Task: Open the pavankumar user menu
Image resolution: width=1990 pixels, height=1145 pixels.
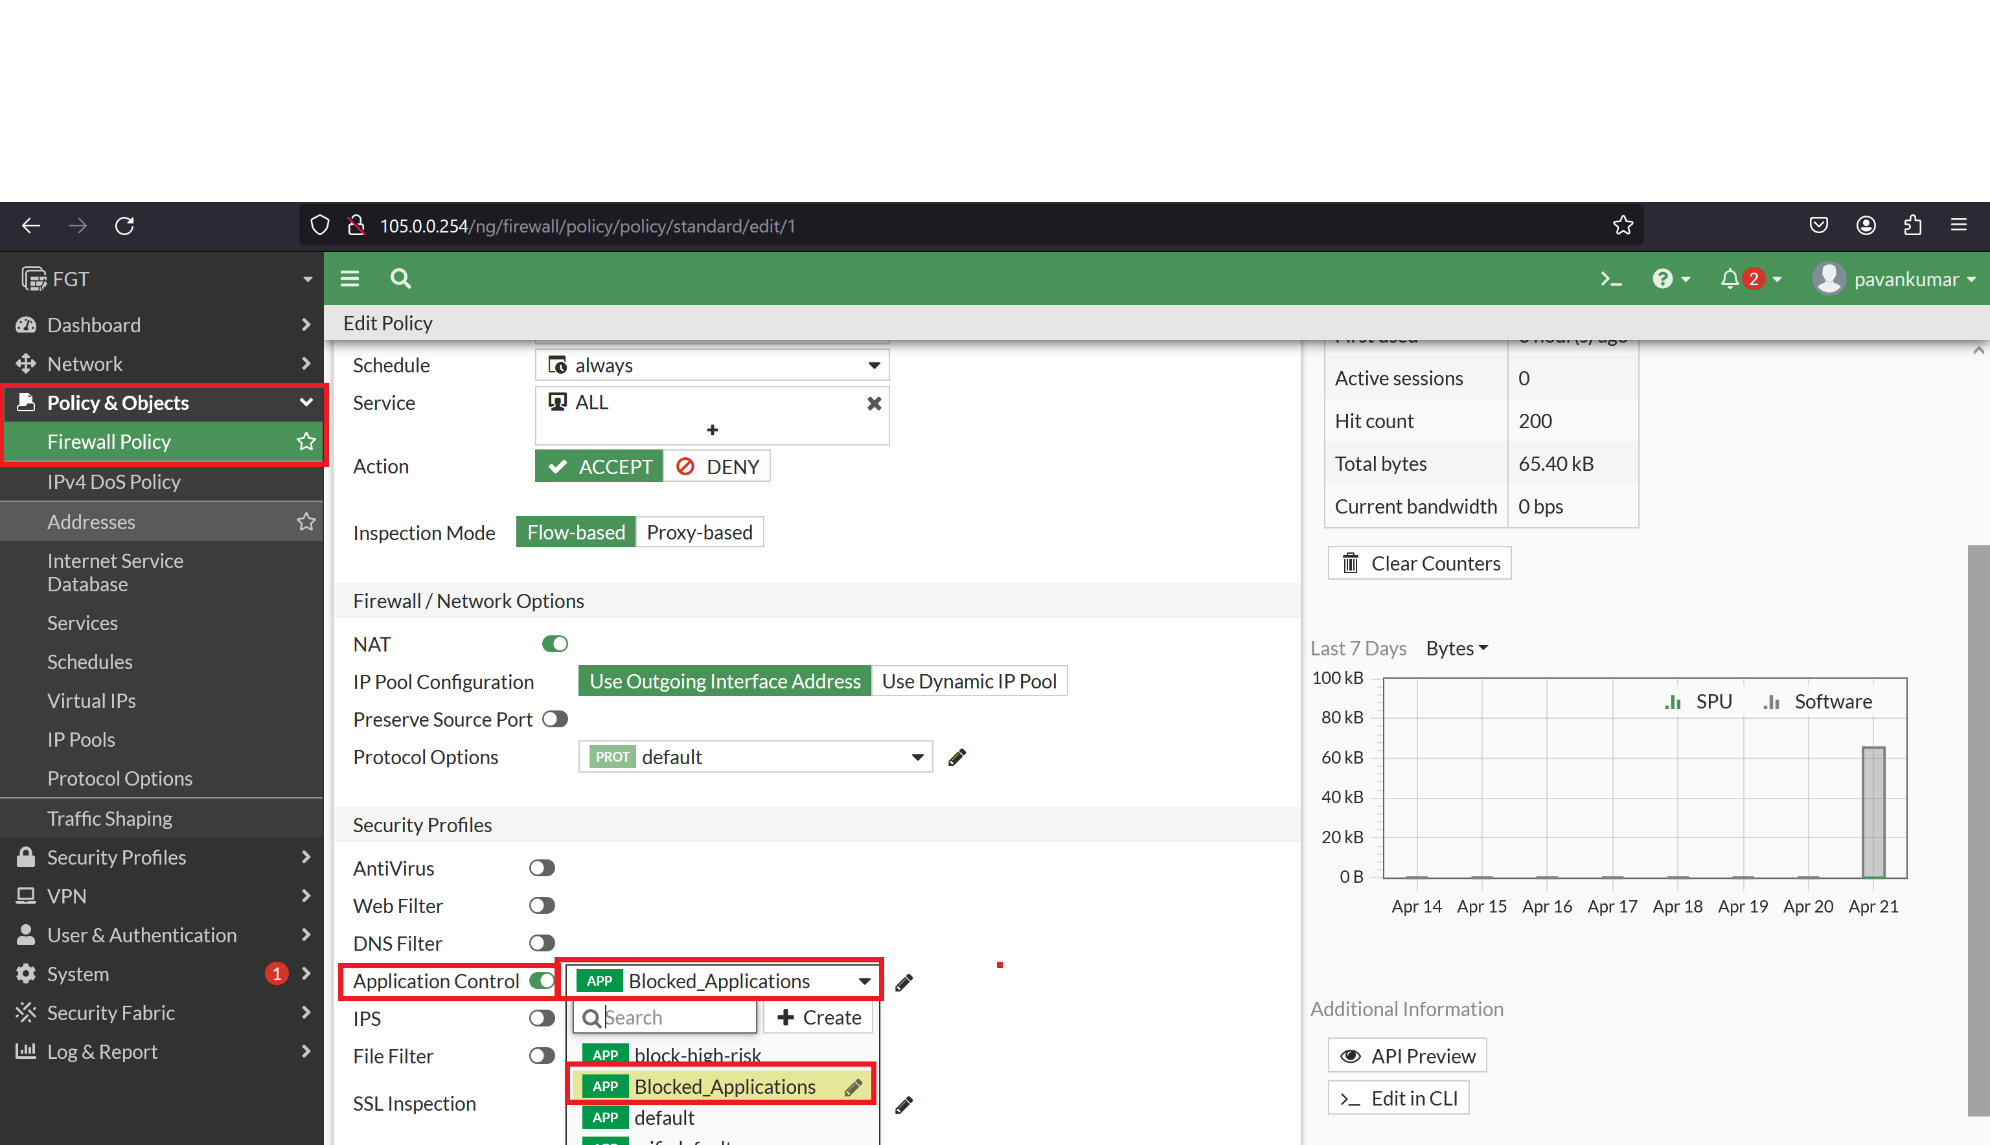Action: (1894, 279)
